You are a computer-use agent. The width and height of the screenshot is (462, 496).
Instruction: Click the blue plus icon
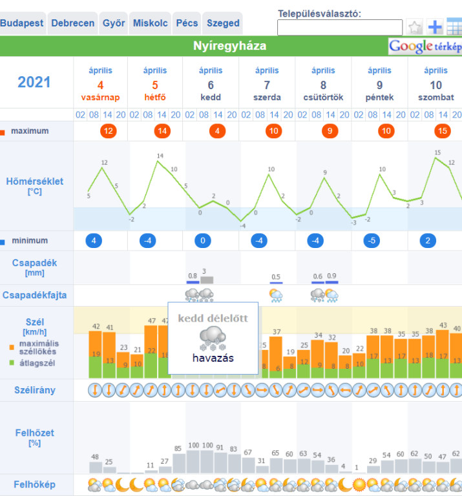click(x=436, y=27)
